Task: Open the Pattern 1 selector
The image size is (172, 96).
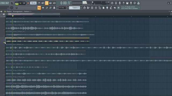Action: [x=75, y=8]
